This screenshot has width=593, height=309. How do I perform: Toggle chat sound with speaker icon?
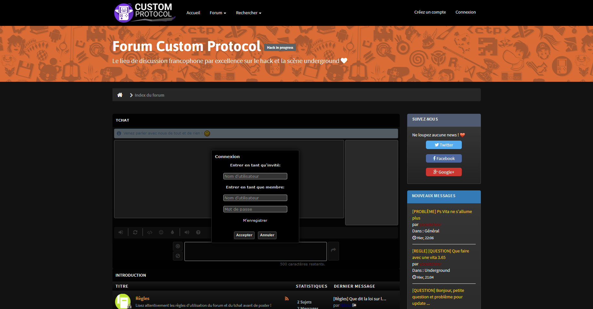[187, 232]
